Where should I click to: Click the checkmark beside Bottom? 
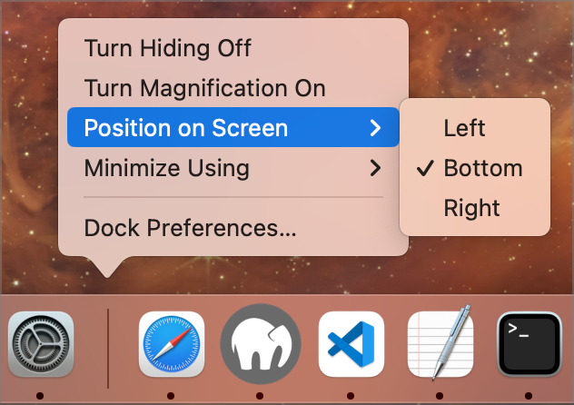pyautogui.click(x=422, y=168)
